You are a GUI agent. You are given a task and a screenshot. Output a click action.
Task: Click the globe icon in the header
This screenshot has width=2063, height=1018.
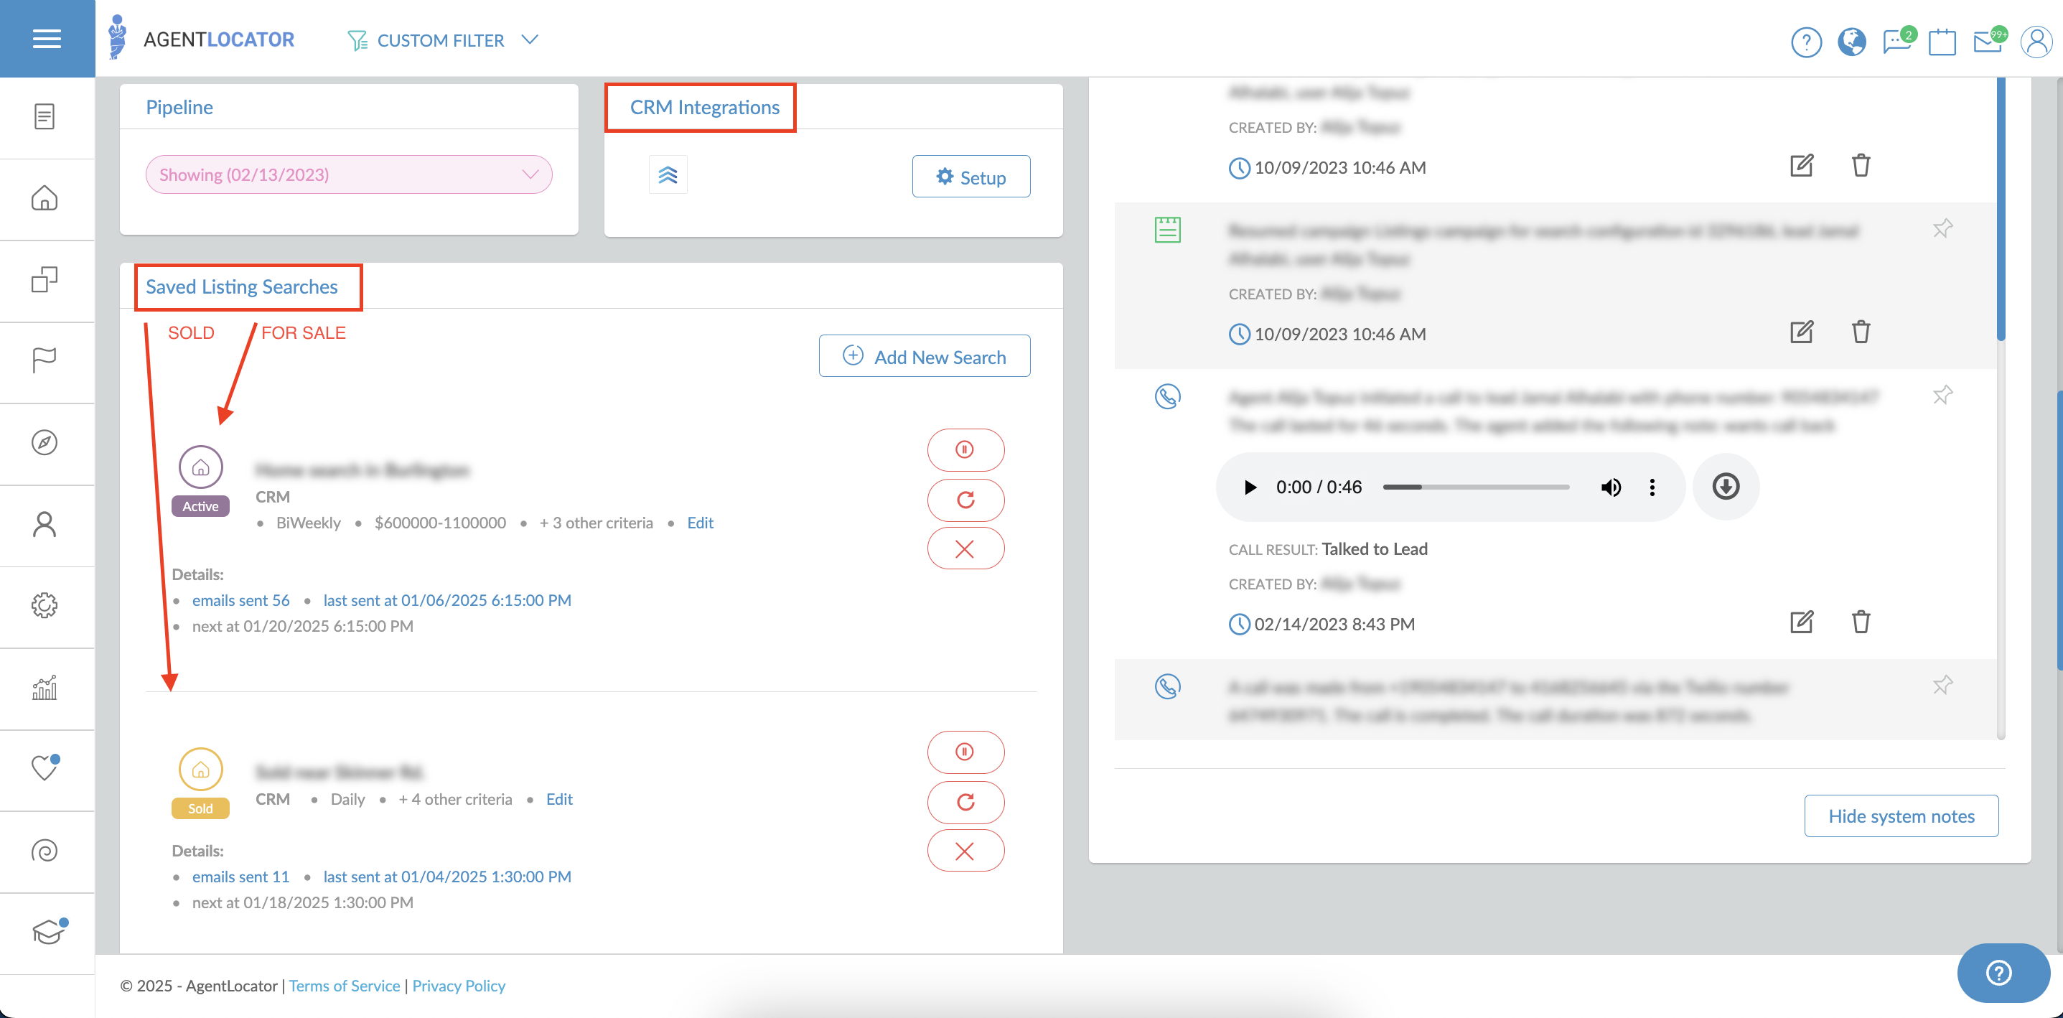[1851, 42]
